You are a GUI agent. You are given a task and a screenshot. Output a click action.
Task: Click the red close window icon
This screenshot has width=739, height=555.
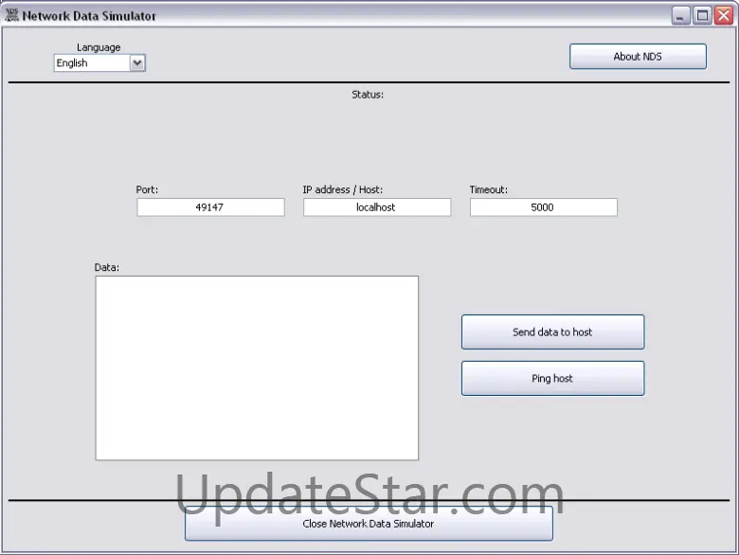pyautogui.click(x=724, y=15)
